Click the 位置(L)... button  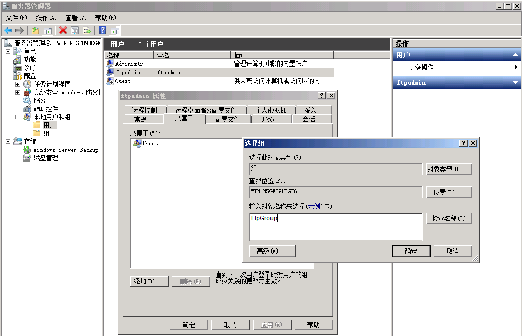click(449, 192)
